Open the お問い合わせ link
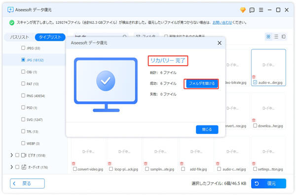This screenshot has height=195, width=296. [x=222, y=23]
